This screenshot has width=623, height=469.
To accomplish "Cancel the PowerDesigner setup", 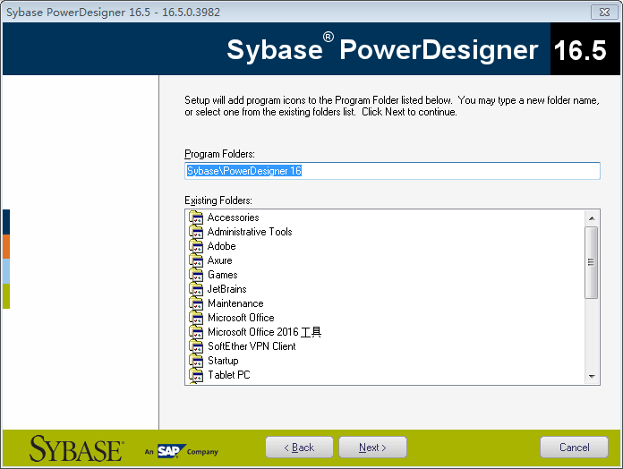I will point(574,448).
